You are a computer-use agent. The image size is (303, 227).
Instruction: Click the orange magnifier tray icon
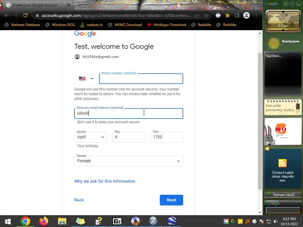tap(247, 221)
